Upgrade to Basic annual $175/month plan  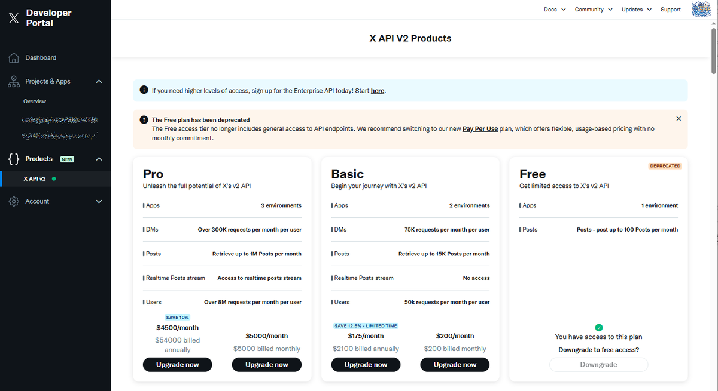(x=366, y=365)
